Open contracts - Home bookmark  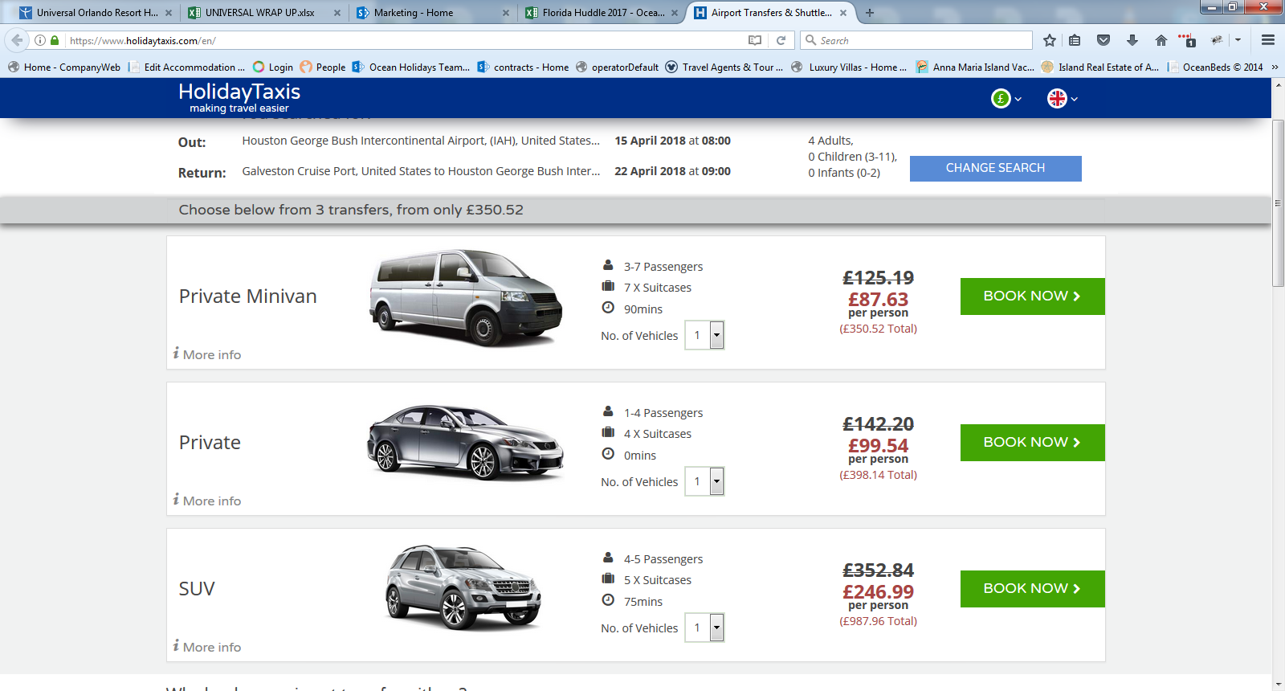523,67
